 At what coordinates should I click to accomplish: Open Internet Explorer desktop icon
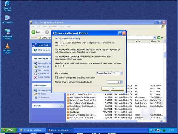[7, 6]
